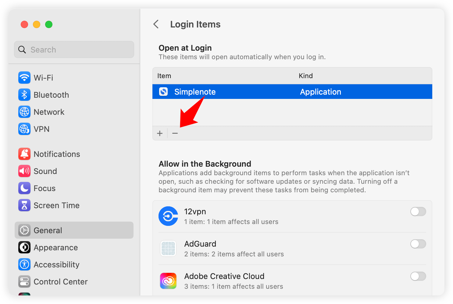Toggle 12vpn background permission
This screenshot has height=304, width=453.
[x=418, y=212]
